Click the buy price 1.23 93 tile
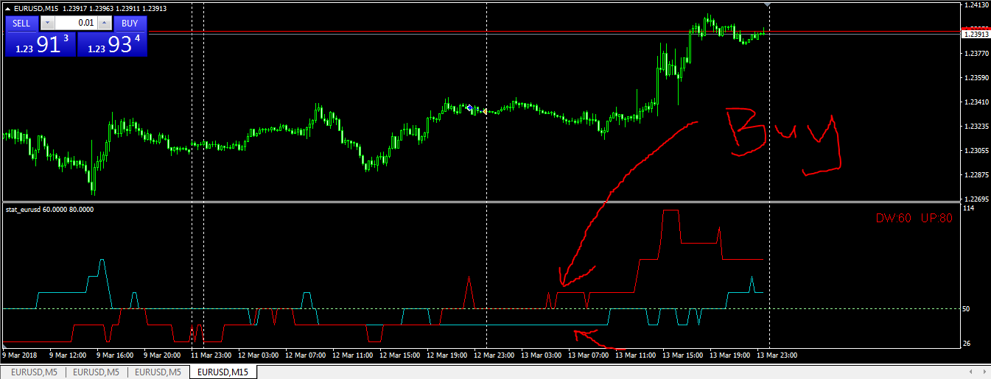The width and height of the screenshot is (991, 379). point(112,44)
